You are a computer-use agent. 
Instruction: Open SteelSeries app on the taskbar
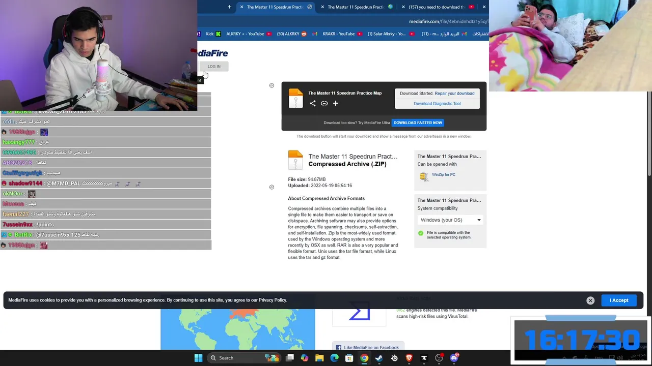[x=394, y=358]
